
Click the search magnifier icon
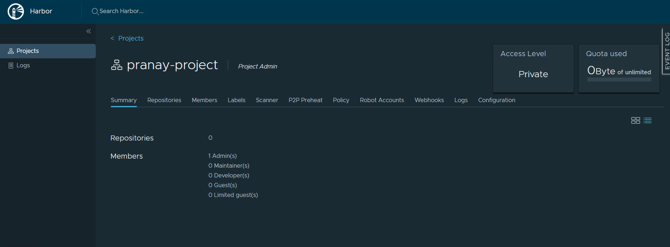pos(95,11)
